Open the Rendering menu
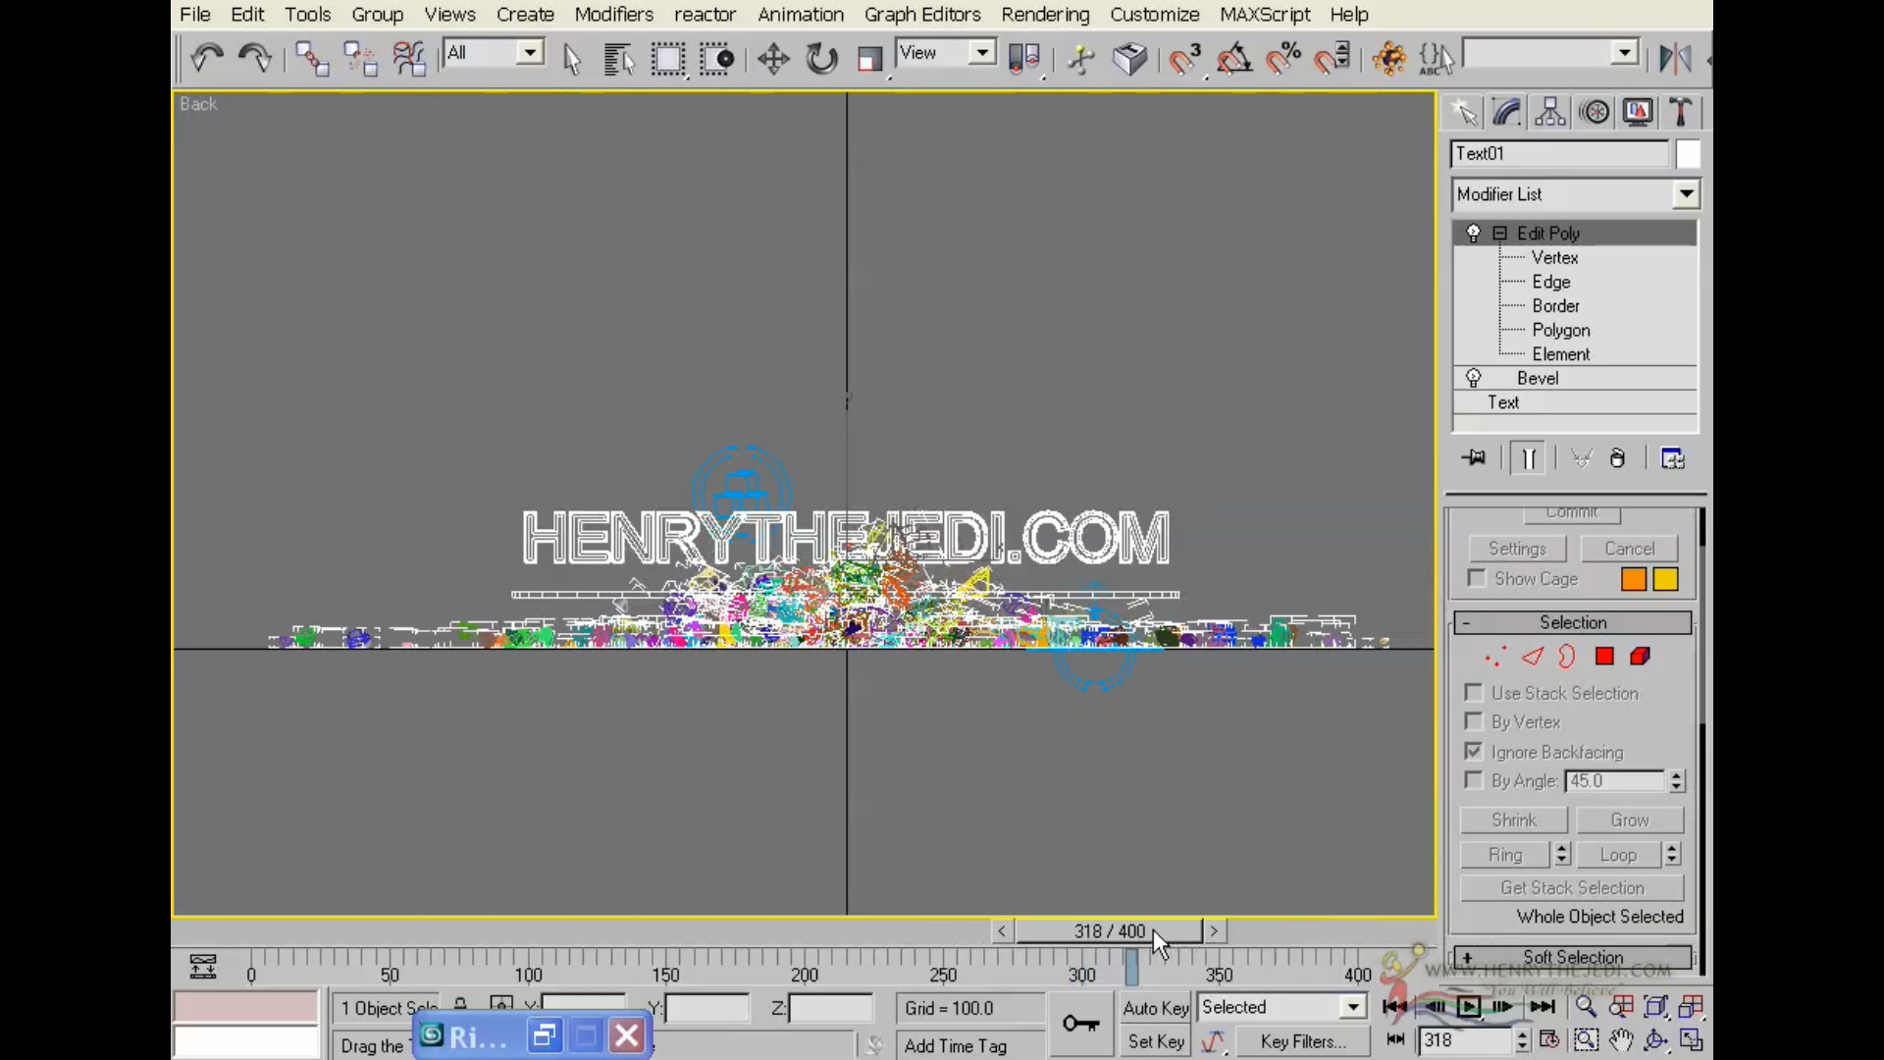The image size is (1884, 1060). click(1045, 15)
